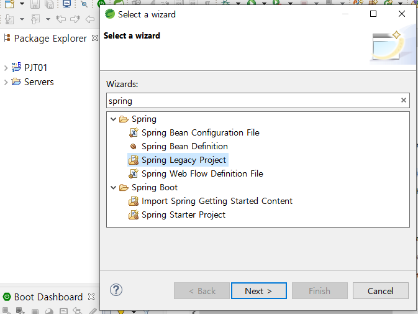This screenshot has height=314, width=418.
Task: Click the Spring Web Flow Definition File icon
Action: (134, 173)
